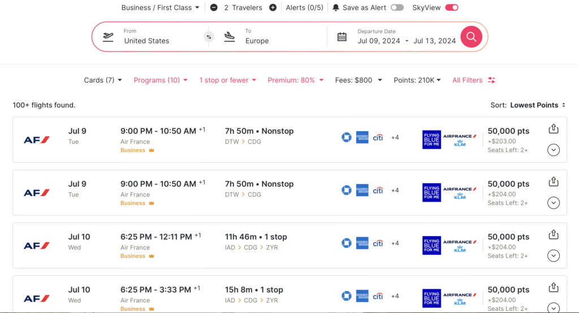This screenshot has width=579, height=313.
Task: Share the $203.00 DTW to CDG flight
Action: pos(553,129)
